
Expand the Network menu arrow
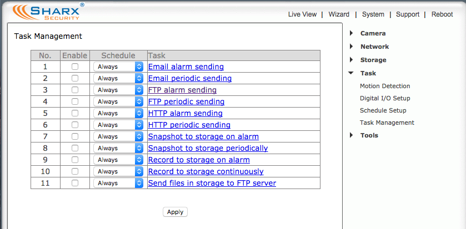[351, 47]
